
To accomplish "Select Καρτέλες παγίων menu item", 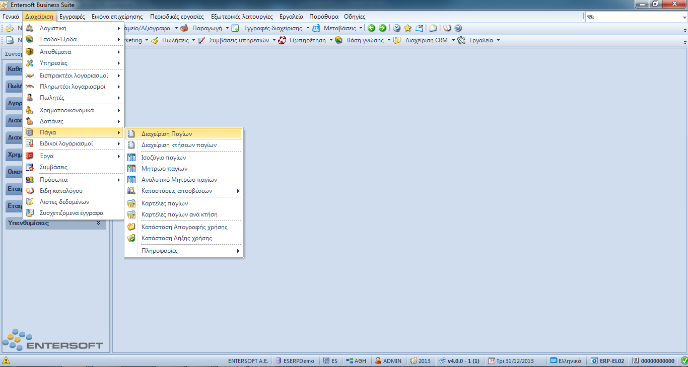I will [x=184, y=203].
